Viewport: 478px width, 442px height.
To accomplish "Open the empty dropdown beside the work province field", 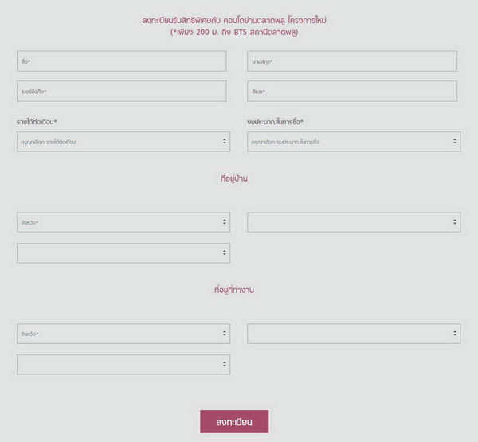I will pyautogui.click(x=351, y=334).
